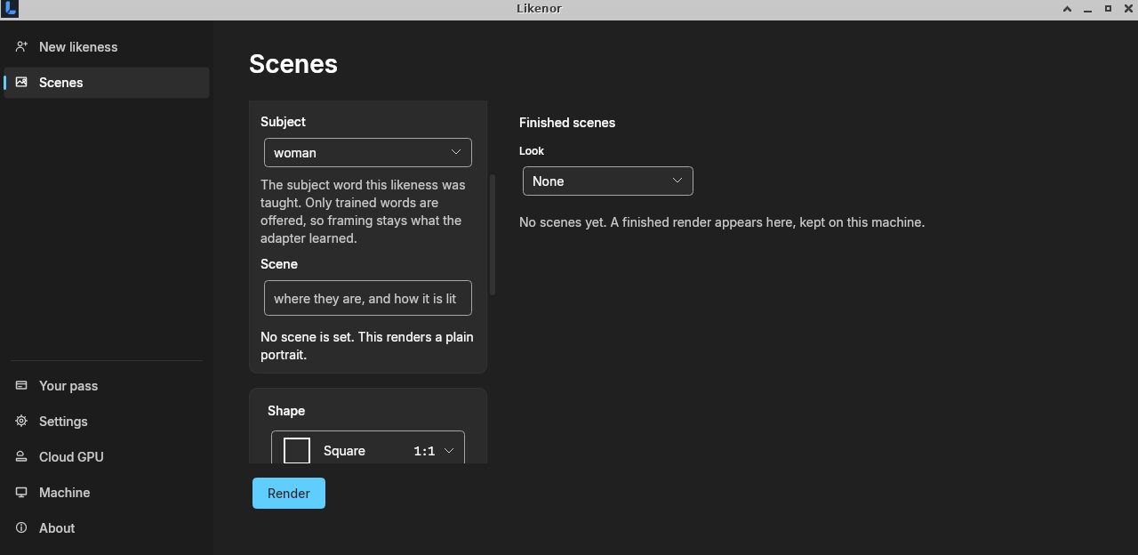1138x555 pixels.
Task: Click the Machine monitor icon
Action: pyautogui.click(x=21, y=492)
